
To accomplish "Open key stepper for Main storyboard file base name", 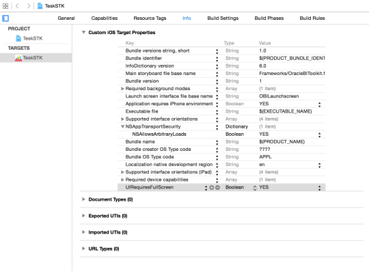I will pos(217,74).
